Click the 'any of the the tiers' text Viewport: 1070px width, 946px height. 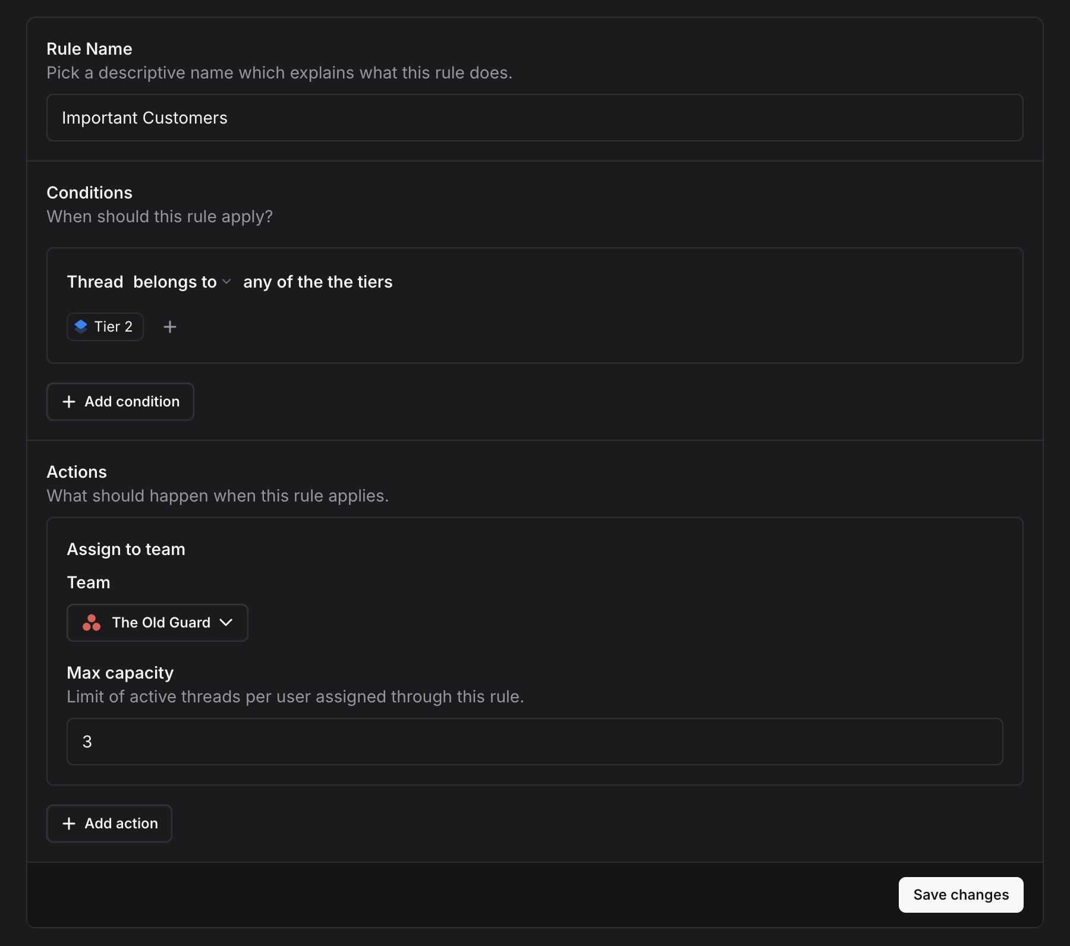[317, 282]
